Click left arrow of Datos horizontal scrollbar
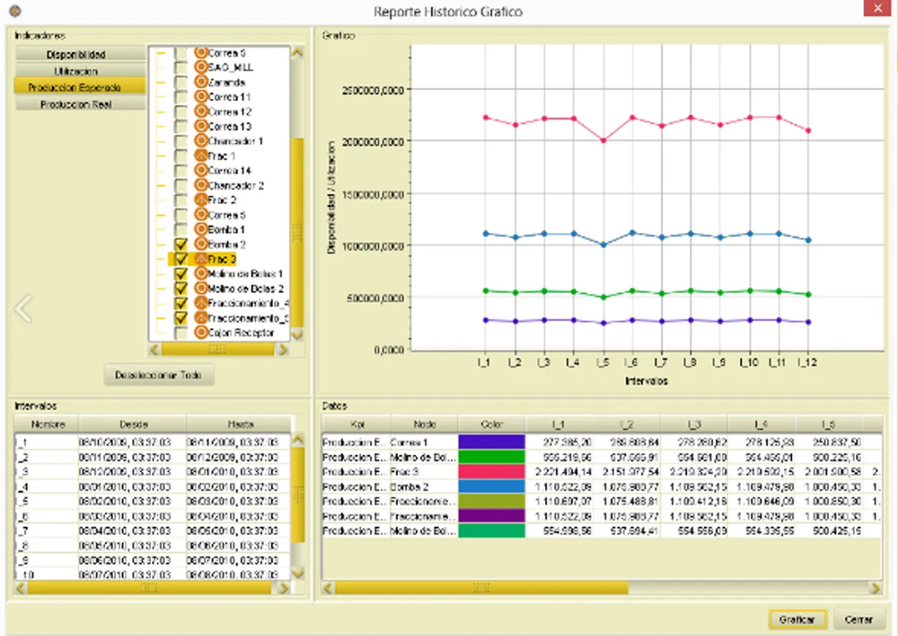 coord(328,588)
